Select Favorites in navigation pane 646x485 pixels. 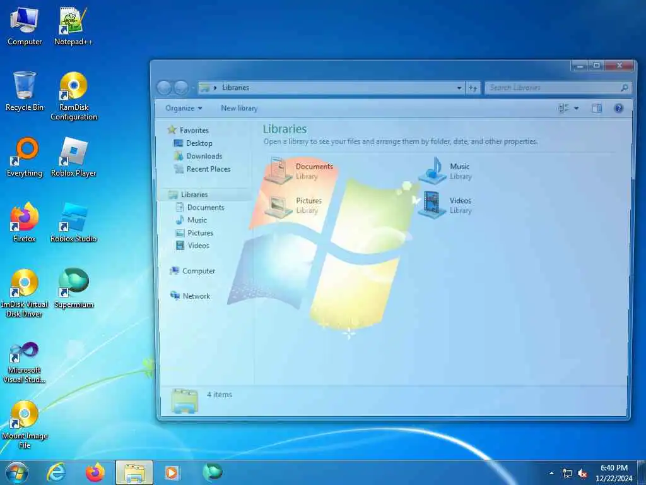188,130
